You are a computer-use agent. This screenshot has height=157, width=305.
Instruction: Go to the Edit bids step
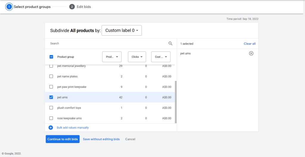click(84, 7)
